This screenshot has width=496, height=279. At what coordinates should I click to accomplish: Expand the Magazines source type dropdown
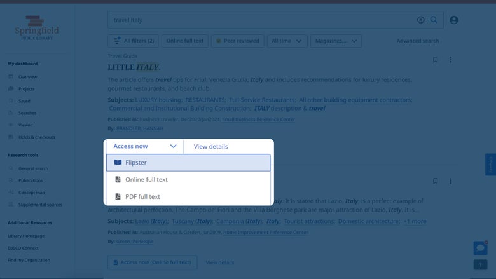click(x=336, y=41)
